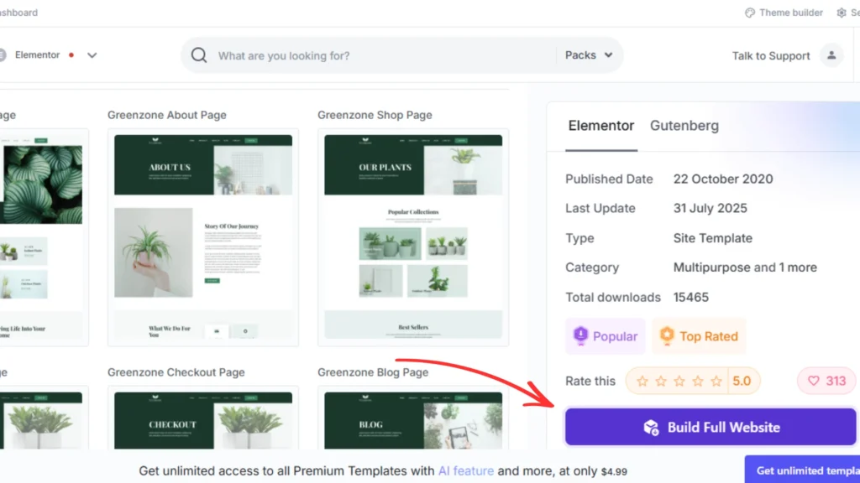This screenshot has height=483, width=860.
Task: Open the Packs filter dropdown
Action: click(x=589, y=55)
